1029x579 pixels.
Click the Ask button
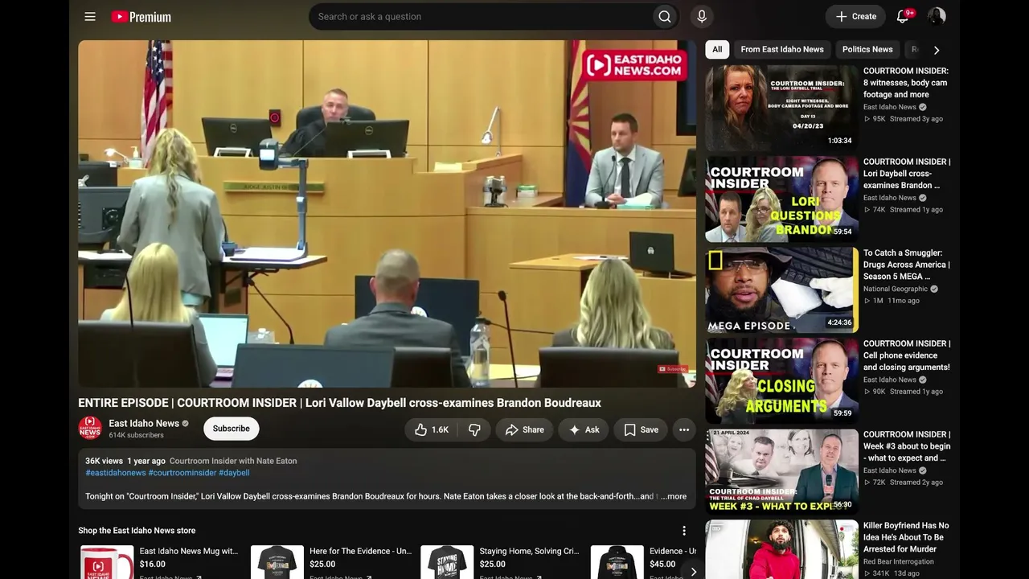pos(584,429)
